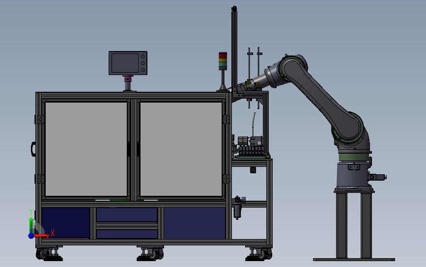Select the right gray cabinet door panel

tap(181, 149)
